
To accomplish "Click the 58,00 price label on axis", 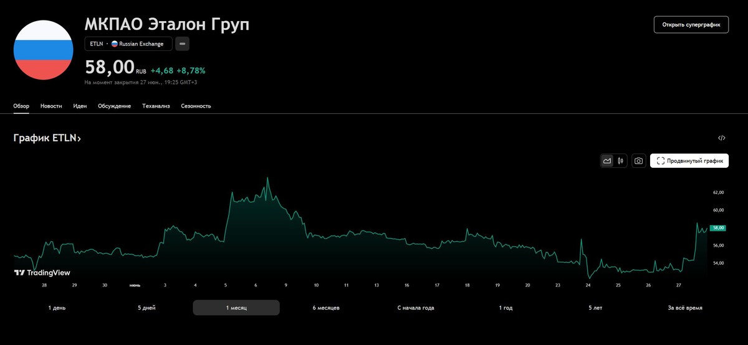I will tap(717, 228).
